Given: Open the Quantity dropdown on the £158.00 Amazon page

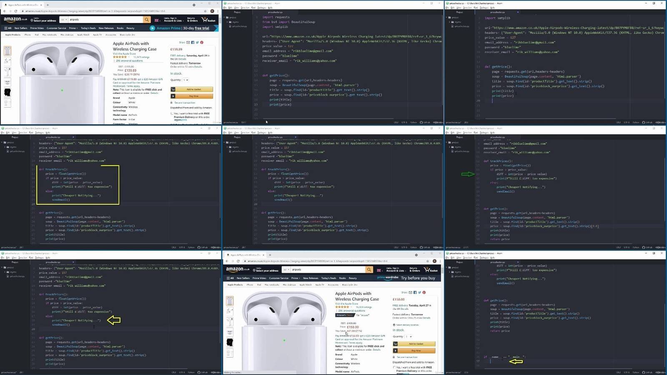Looking at the screenshot, I should click(x=409, y=337).
